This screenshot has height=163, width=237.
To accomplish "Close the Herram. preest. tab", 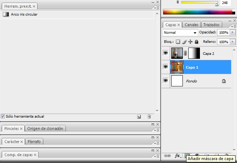I will click(x=34, y=6).
